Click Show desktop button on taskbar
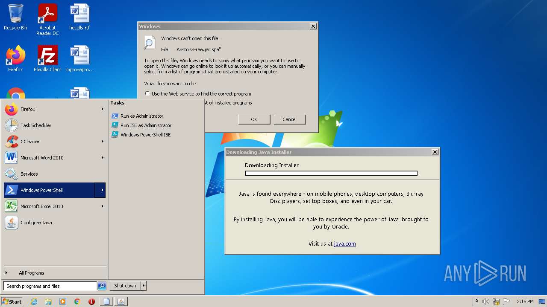547x307 pixels. point(542,301)
